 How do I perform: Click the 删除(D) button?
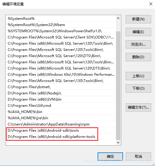pyautogui.click(x=138, y=57)
